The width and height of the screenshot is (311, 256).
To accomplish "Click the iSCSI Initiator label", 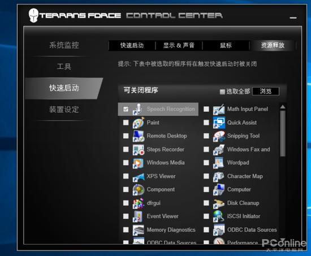I will click(x=244, y=216).
